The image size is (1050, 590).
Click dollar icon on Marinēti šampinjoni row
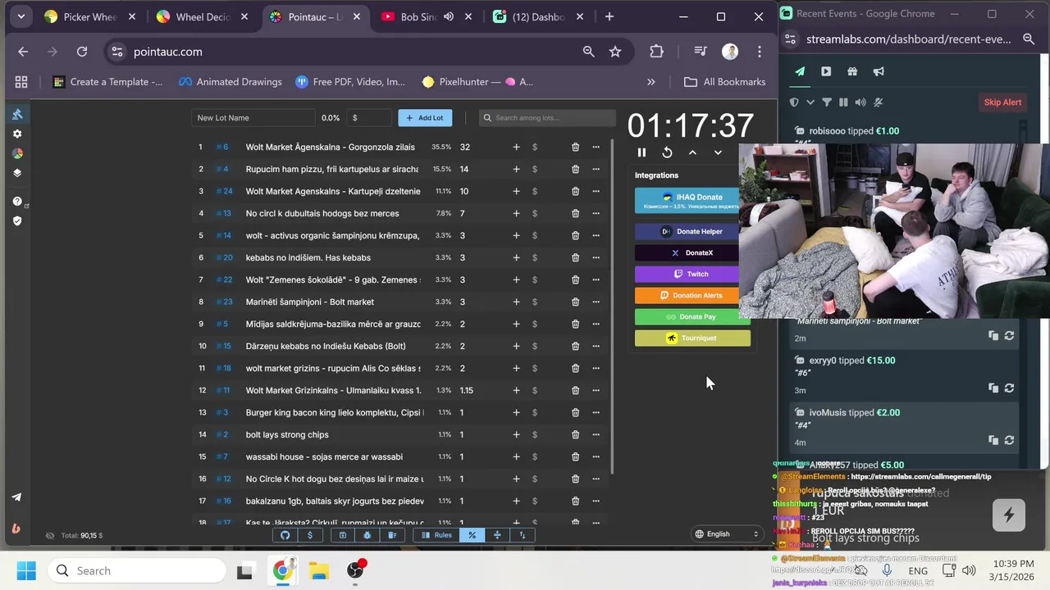[x=535, y=302]
